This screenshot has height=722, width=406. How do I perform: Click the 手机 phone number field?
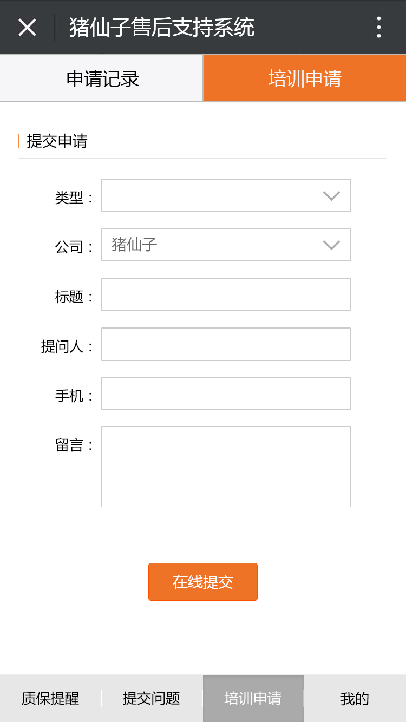pyautogui.click(x=226, y=393)
